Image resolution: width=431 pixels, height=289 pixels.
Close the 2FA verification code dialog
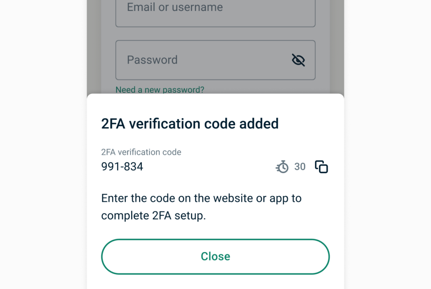click(215, 256)
